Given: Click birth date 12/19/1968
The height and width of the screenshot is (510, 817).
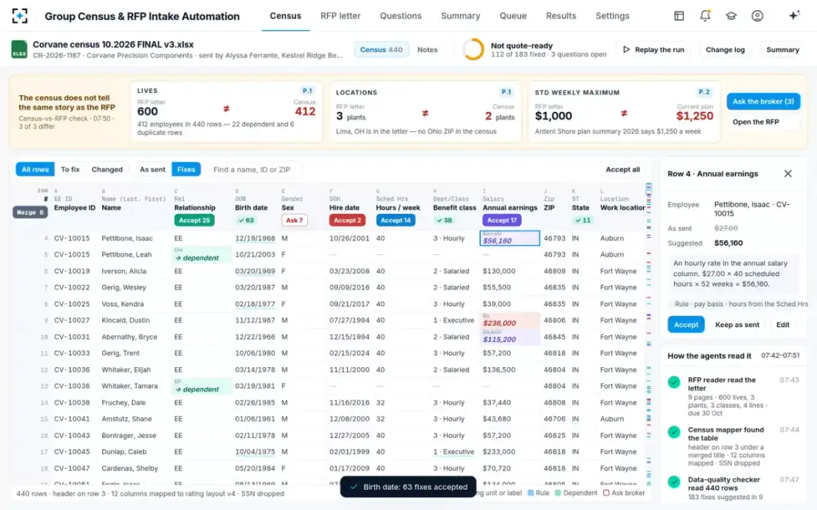Looking at the screenshot, I should pos(255,239).
